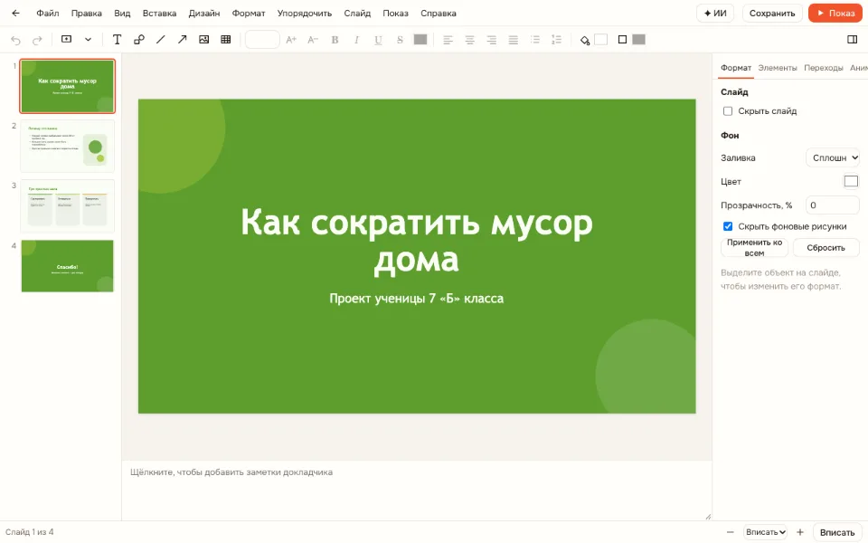Align text center
The width and height of the screenshot is (868, 543).
pos(470,40)
